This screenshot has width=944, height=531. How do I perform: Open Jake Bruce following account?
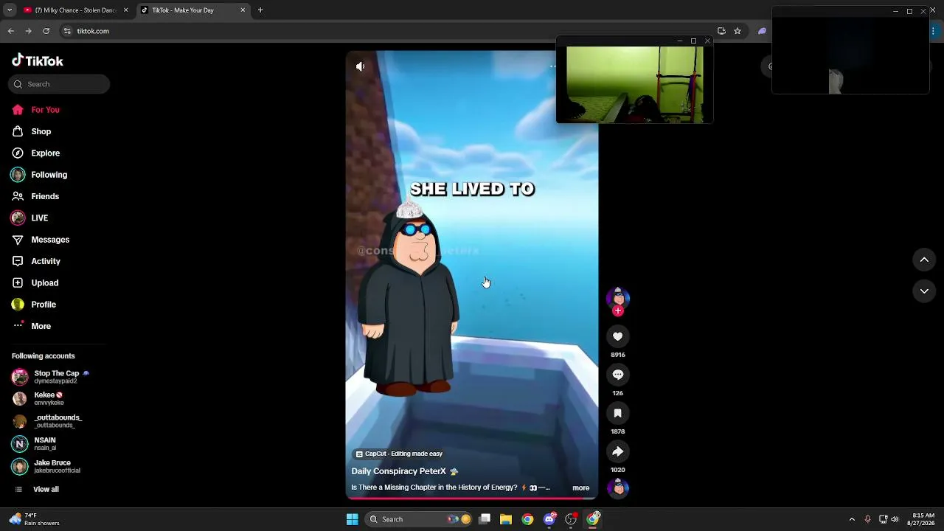tap(46, 466)
